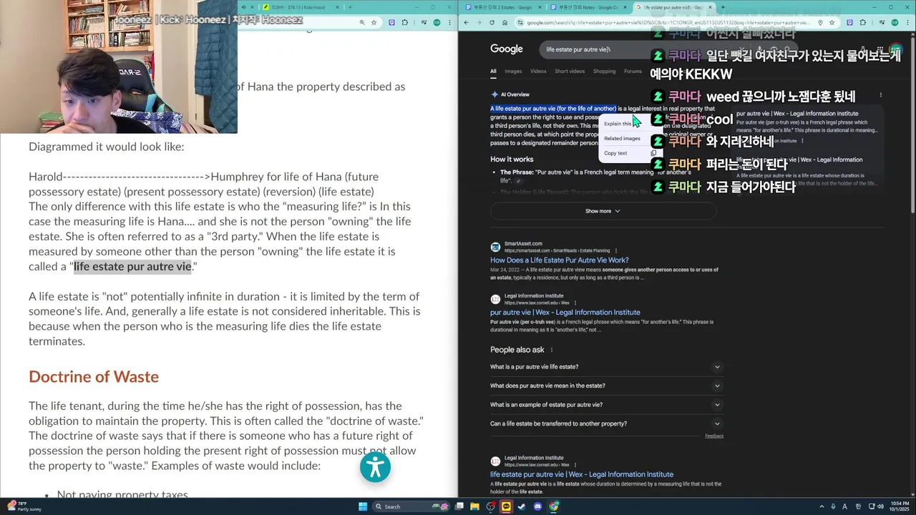Open 'life estate pur autre vie | Wex' result

pos(582,474)
